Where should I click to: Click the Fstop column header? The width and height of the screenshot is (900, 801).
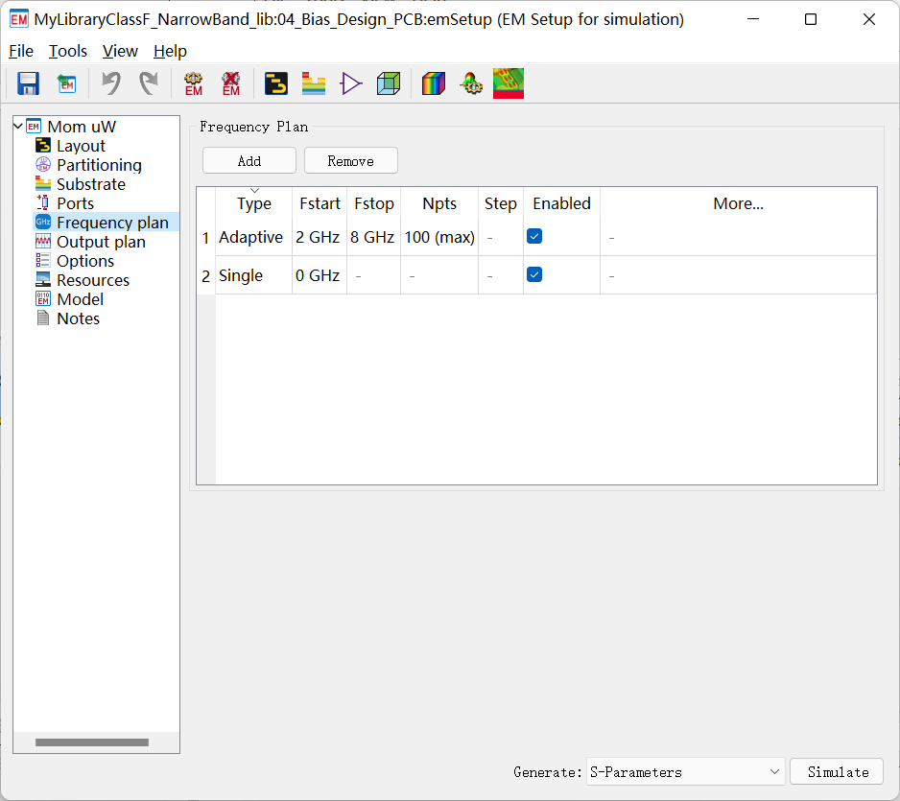click(373, 203)
